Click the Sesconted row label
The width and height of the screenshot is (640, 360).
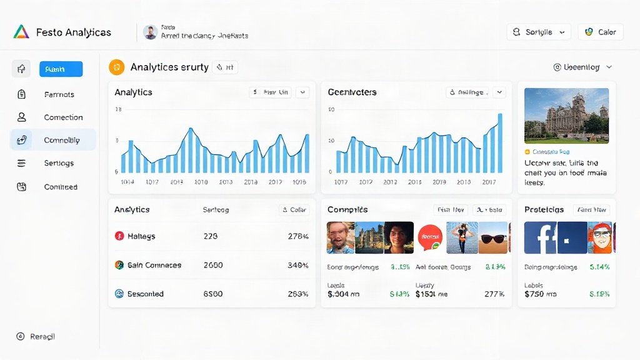click(145, 294)
